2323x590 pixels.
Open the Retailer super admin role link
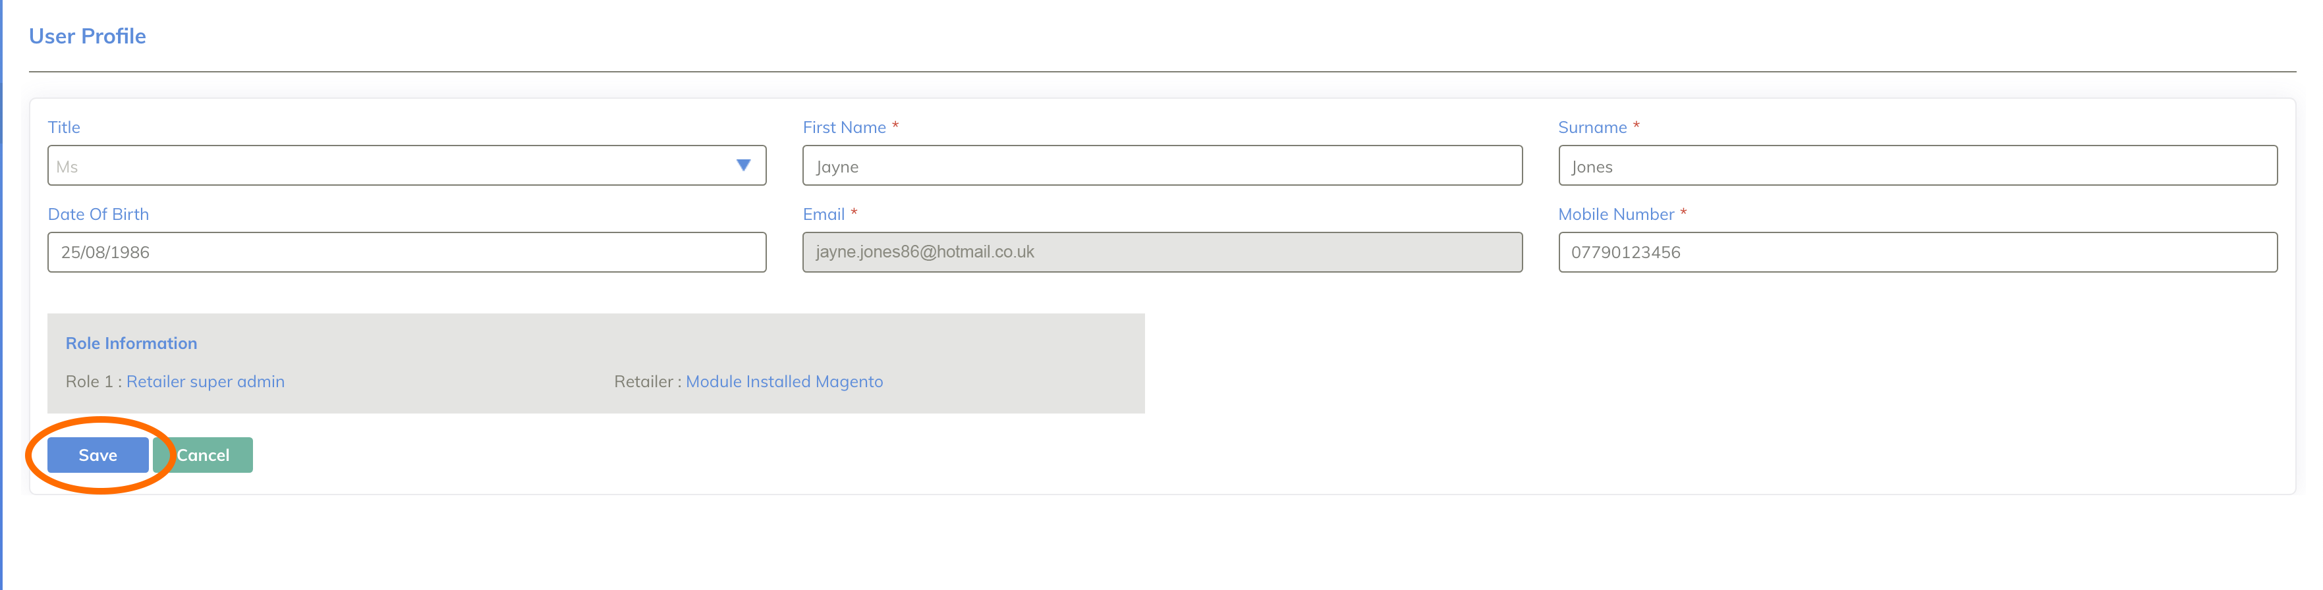[205, 382]
